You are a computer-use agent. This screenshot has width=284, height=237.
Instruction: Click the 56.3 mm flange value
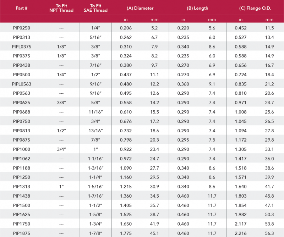tap(269, 233)
